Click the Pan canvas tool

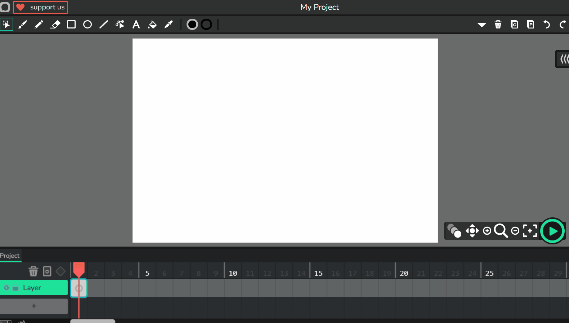(x=472, y=231)
